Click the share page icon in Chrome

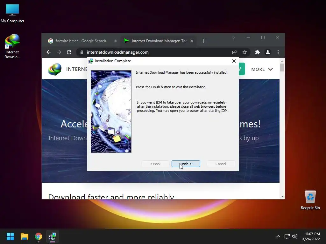point(235,52)
